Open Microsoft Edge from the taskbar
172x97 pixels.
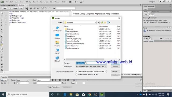(65, 94)
